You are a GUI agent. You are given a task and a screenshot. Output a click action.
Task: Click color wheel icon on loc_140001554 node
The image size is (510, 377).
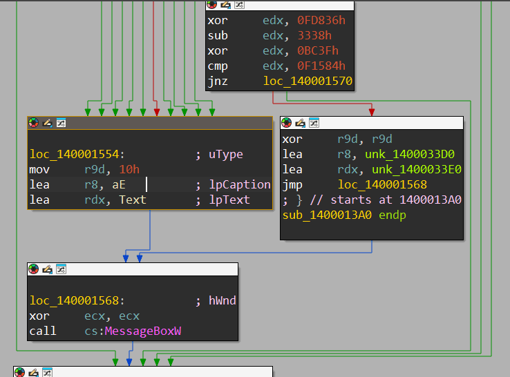click(34, 123)
